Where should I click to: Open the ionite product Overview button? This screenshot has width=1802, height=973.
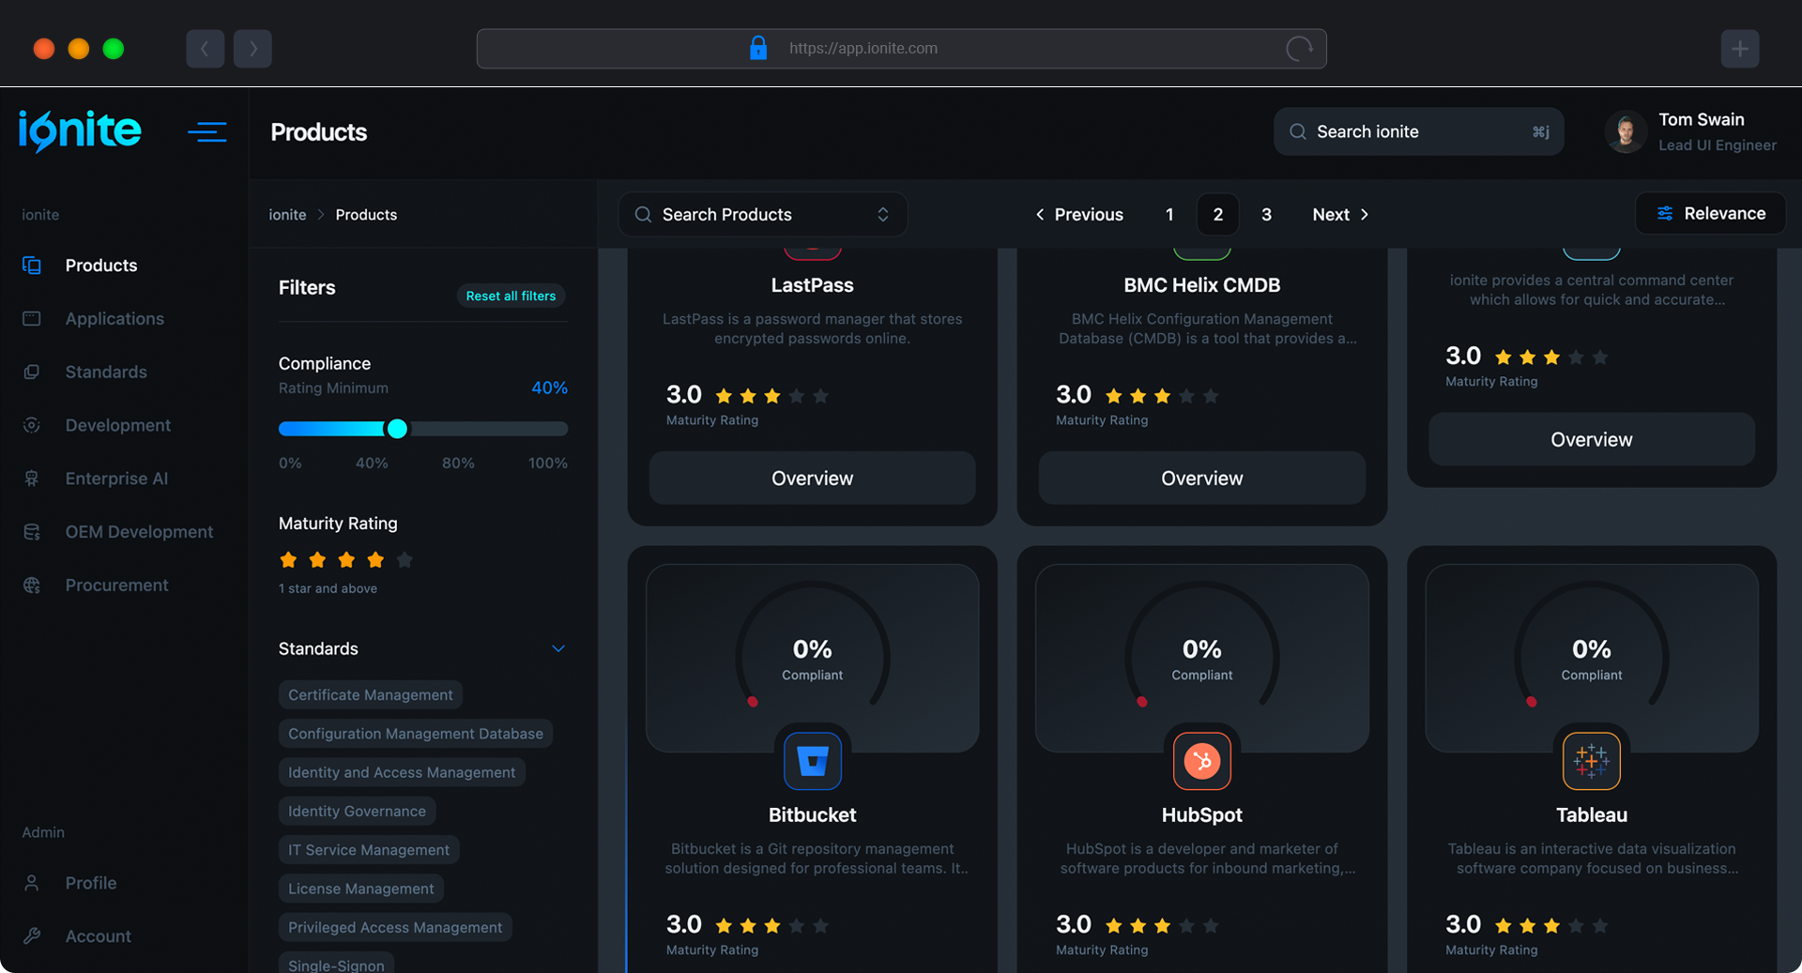pos(1592,439)
